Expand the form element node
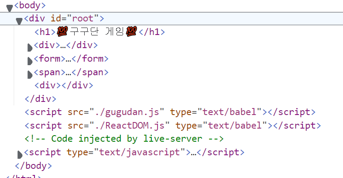Viewport: 343px width, 178px height. [x=30, y=61]
